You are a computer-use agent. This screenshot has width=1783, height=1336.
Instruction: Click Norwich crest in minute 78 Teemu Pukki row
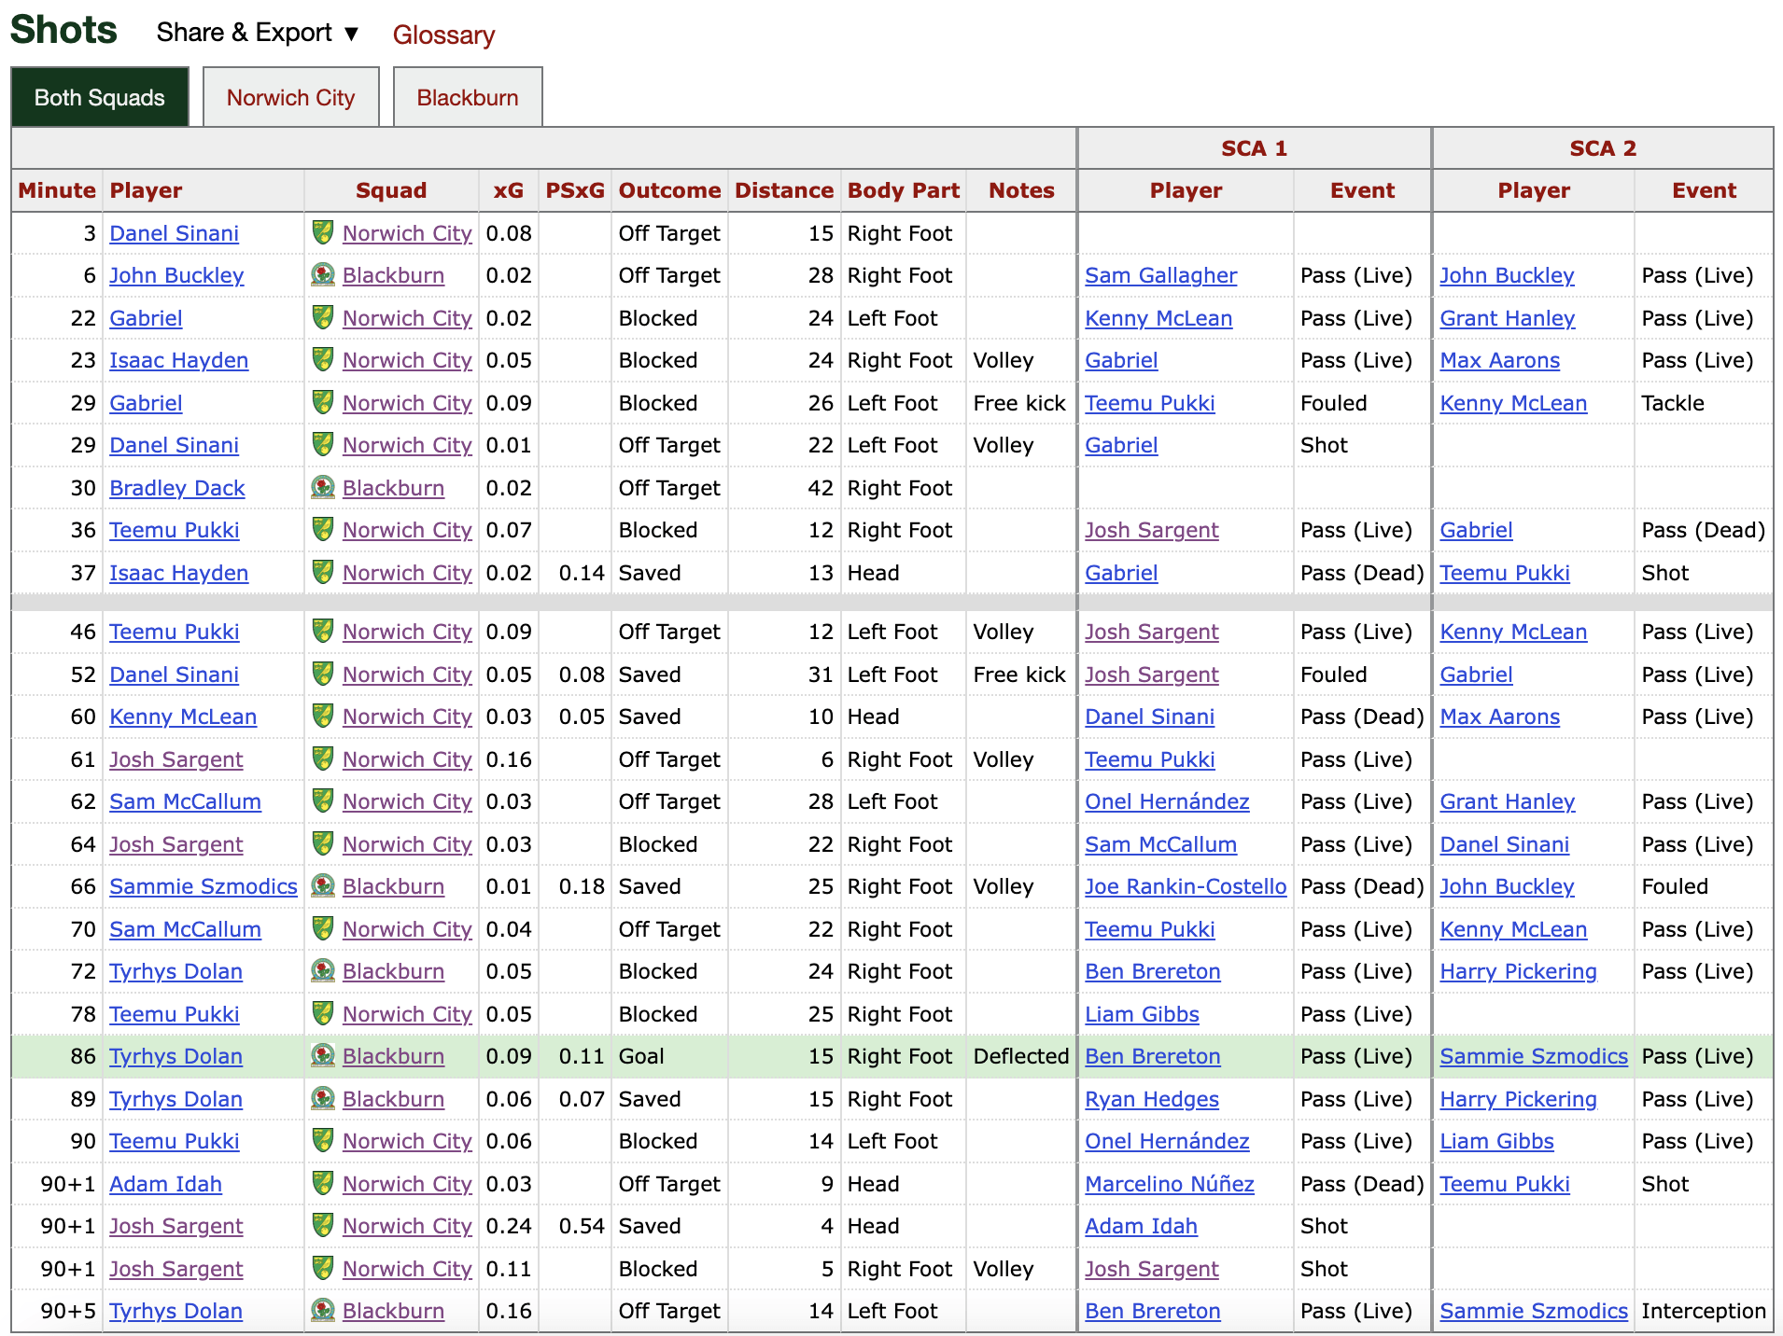click(x=323, y=1013)
